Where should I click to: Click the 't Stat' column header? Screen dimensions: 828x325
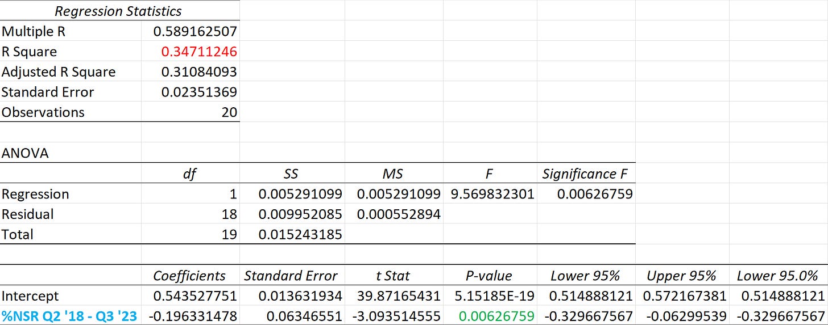[x=394, y=276]
